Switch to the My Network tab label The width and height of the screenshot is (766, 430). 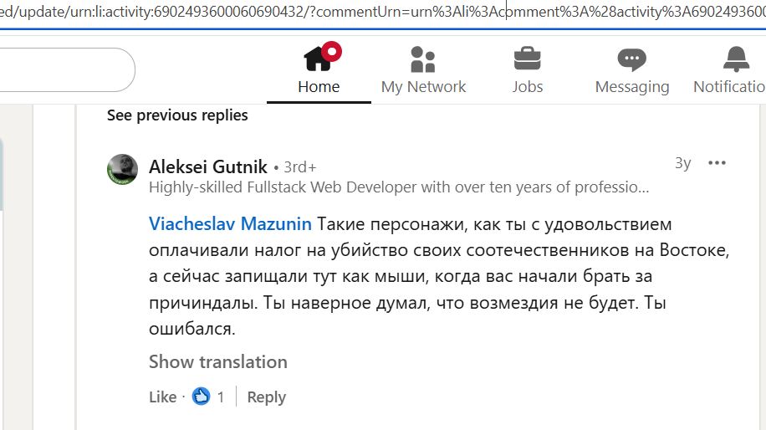pyautogui.click(x=423, y=87)
